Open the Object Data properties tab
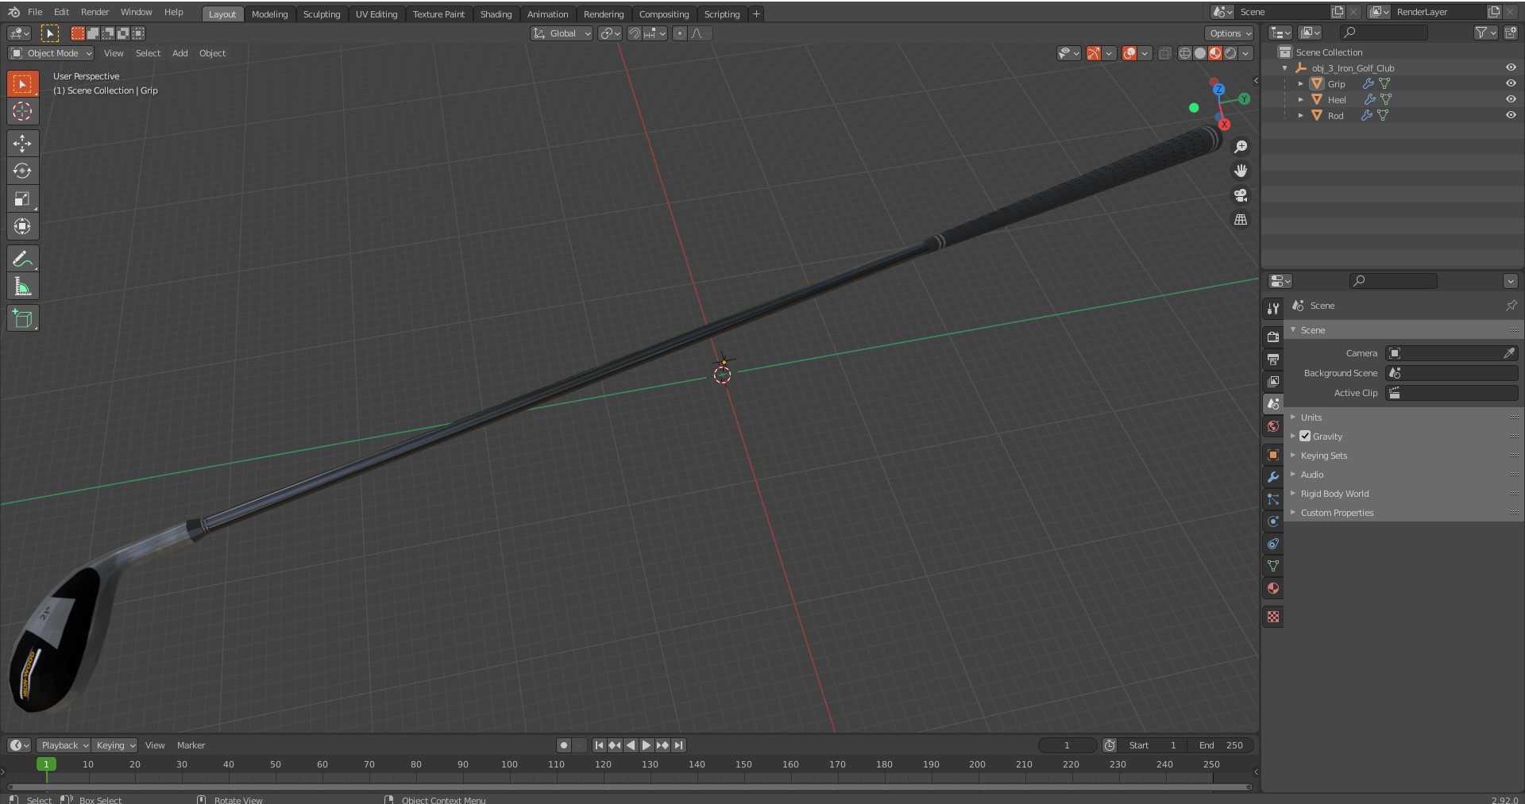 click(x=1273, y=566)
